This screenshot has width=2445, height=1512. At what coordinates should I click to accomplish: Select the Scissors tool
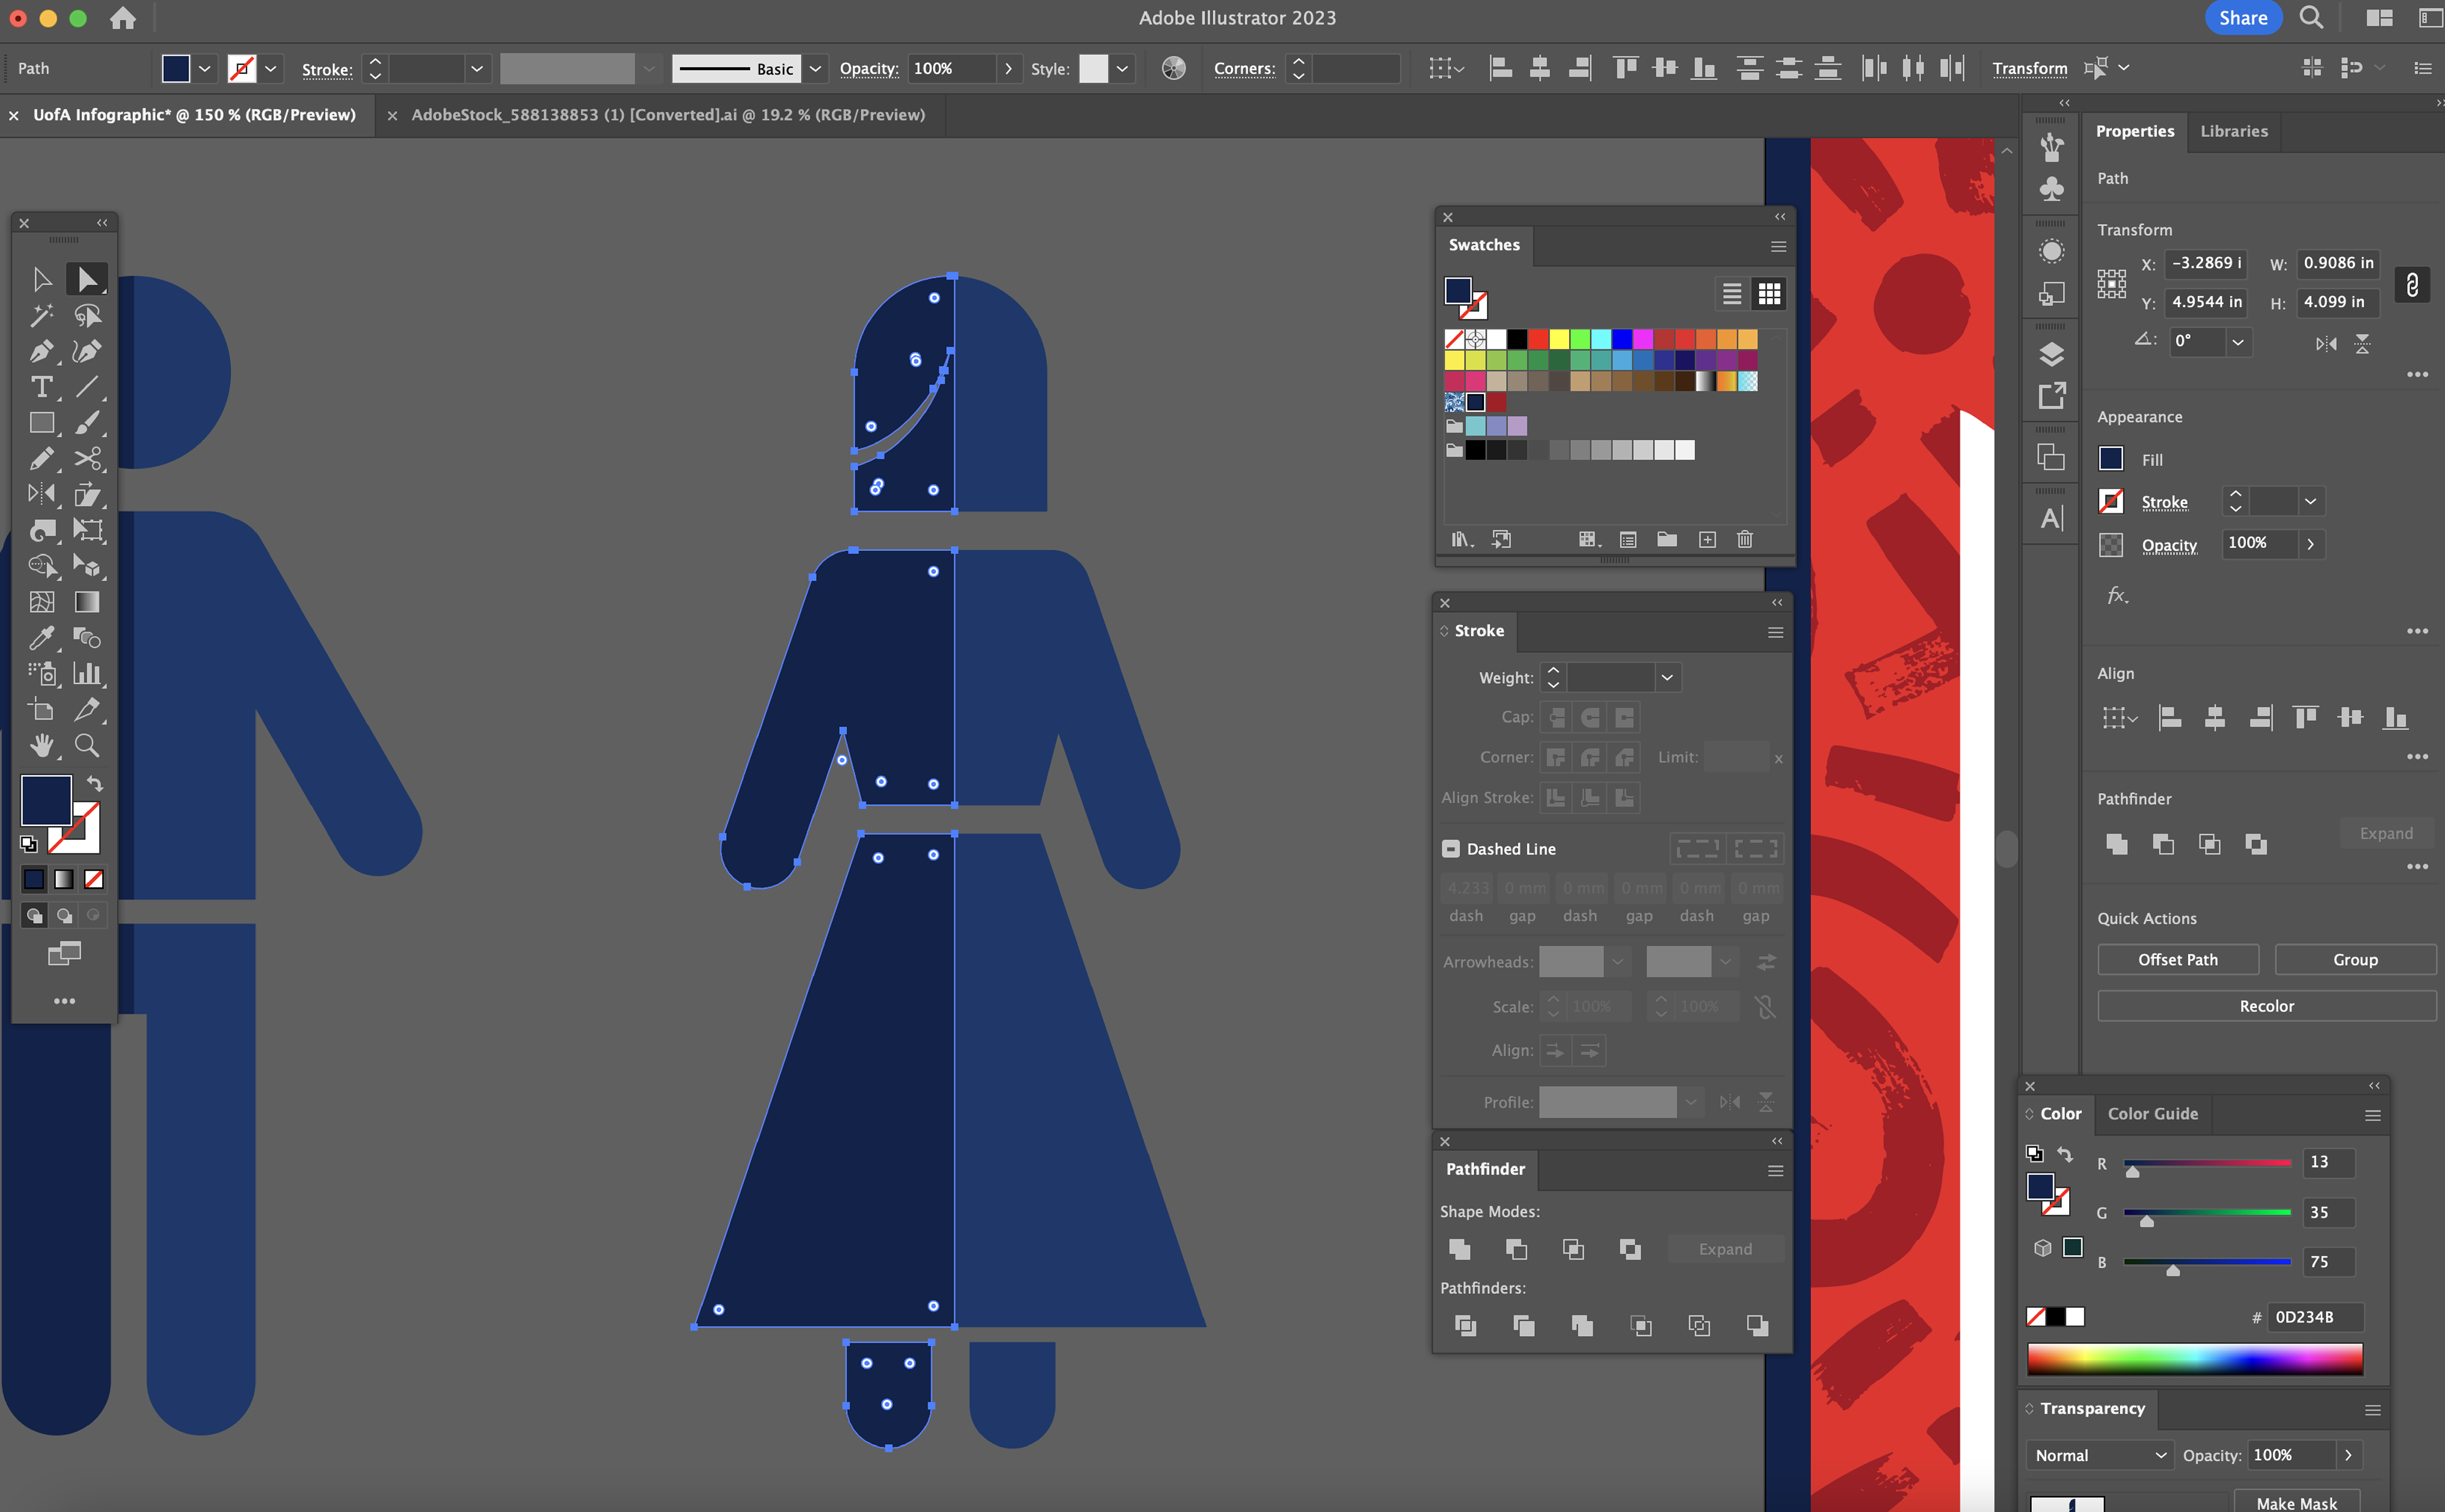coord(87,459)
